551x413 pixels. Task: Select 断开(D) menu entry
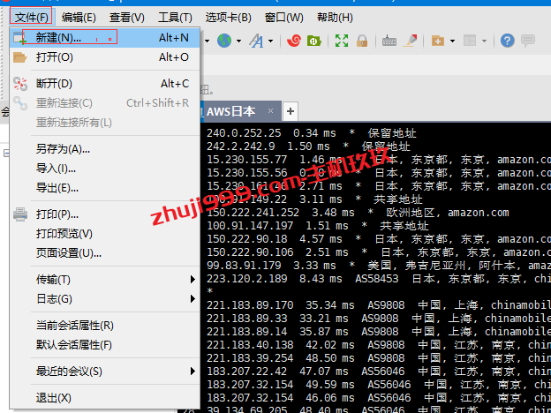point(105,84)
